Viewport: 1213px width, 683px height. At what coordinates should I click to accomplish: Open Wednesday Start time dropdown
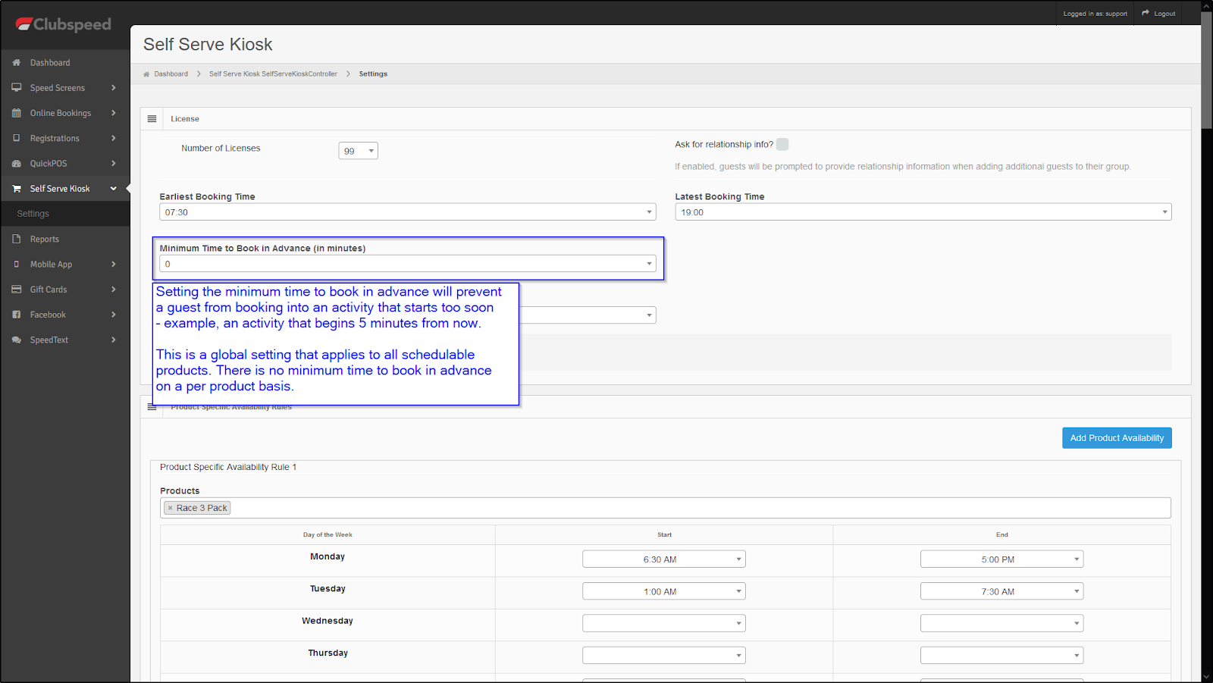(x=664, y=623)
